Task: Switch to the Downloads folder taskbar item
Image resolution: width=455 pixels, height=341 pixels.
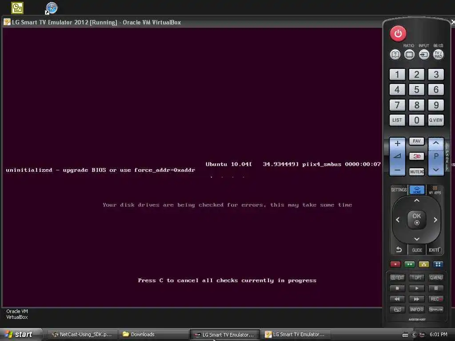Action: click(x=153, y=334)
